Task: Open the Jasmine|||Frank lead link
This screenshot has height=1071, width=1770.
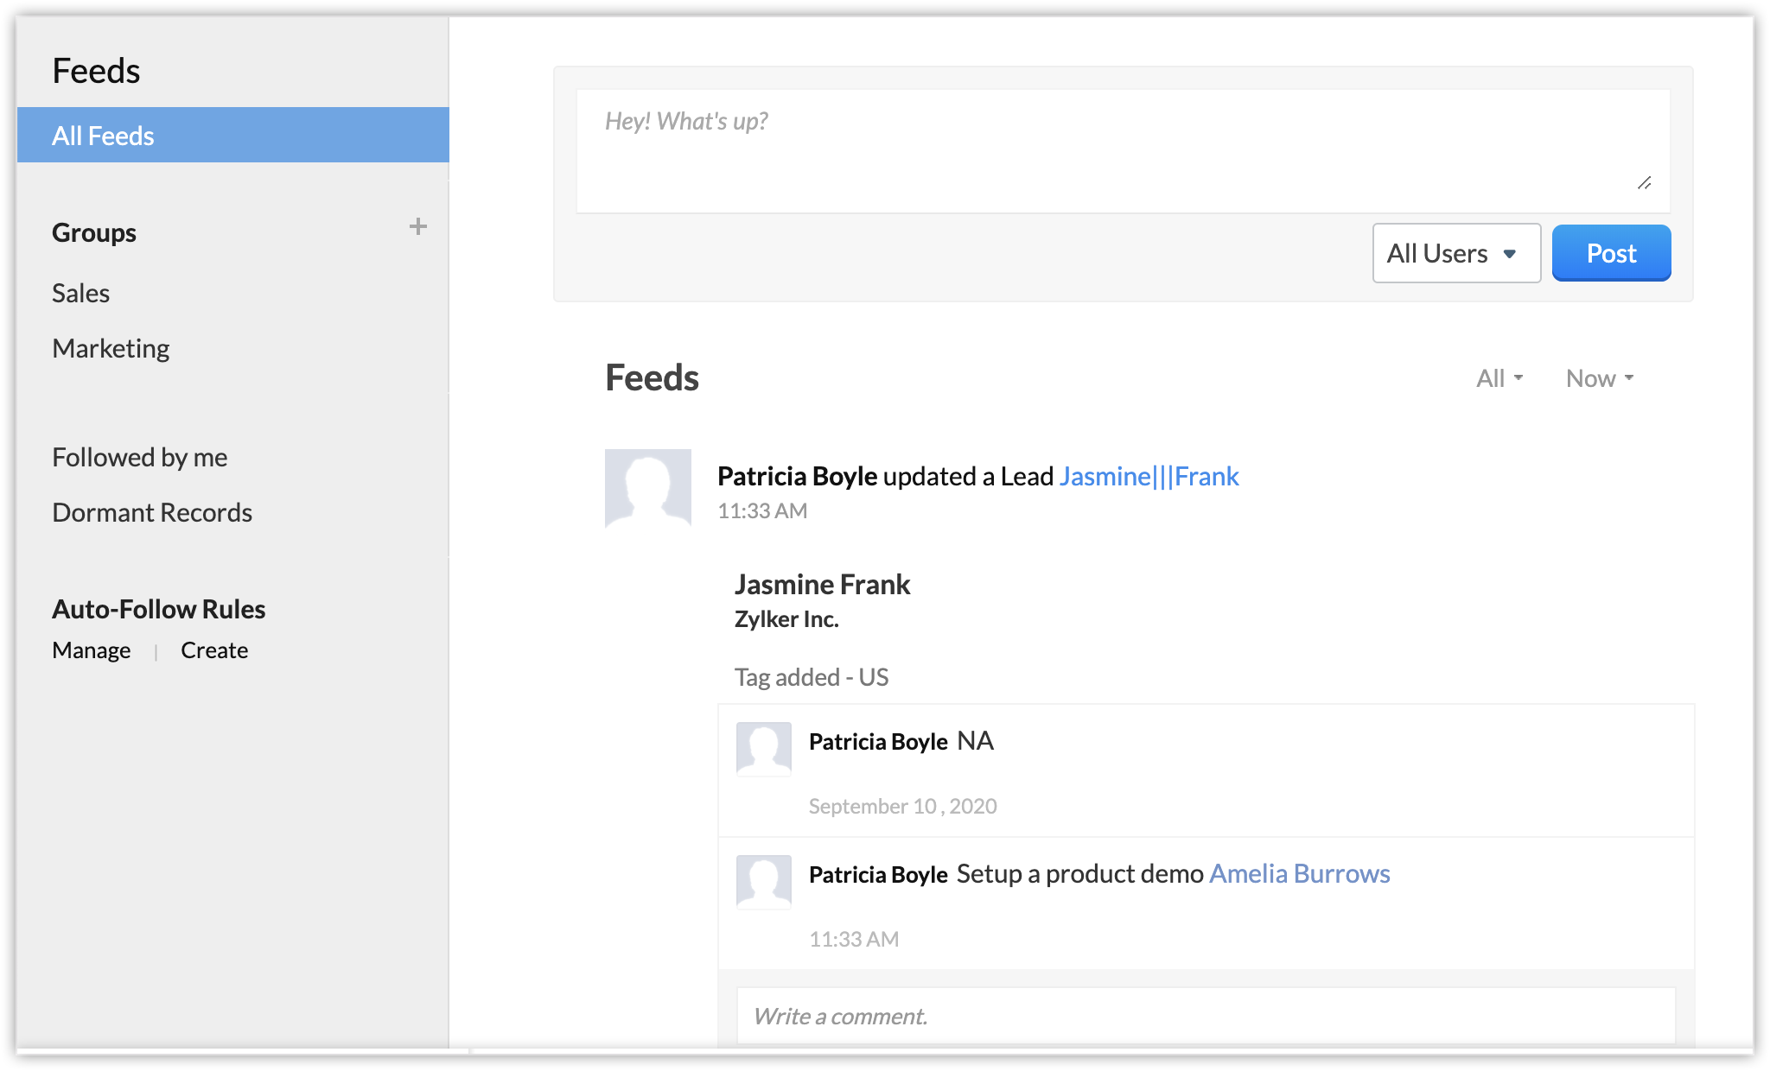Action: pos(1149,477)
